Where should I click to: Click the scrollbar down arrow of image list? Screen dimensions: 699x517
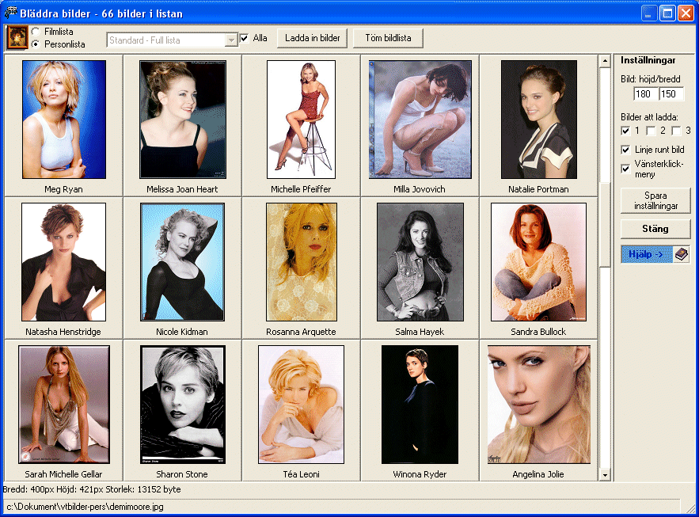pyautogui.click(x=605, y=475)
